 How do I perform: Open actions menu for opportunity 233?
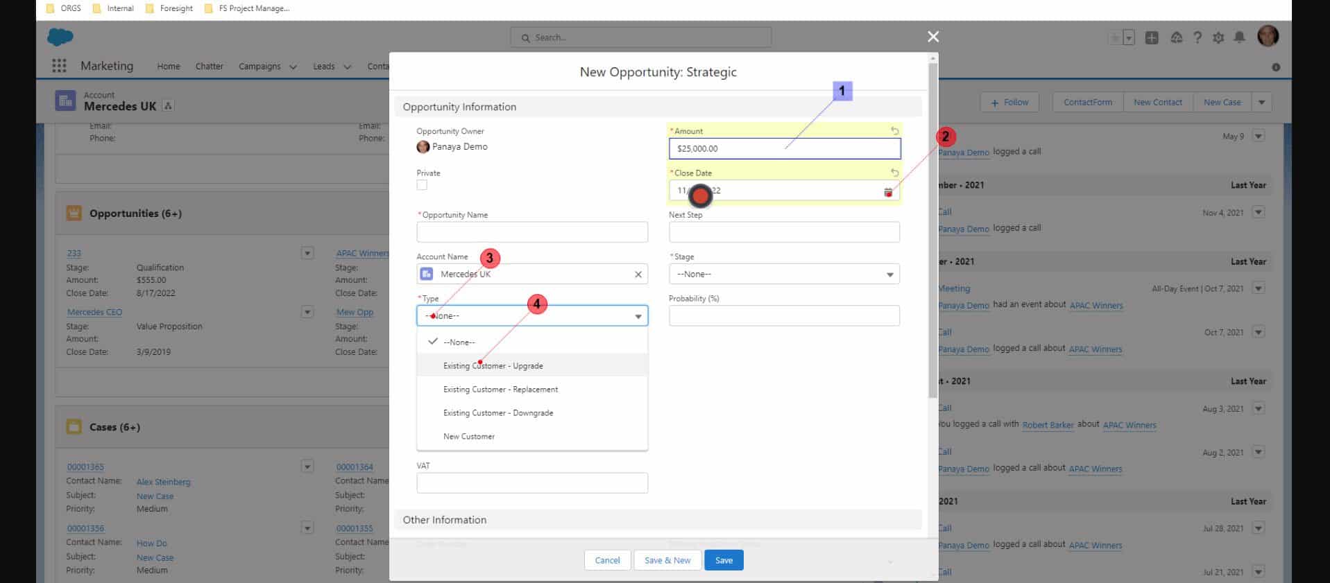307,253
